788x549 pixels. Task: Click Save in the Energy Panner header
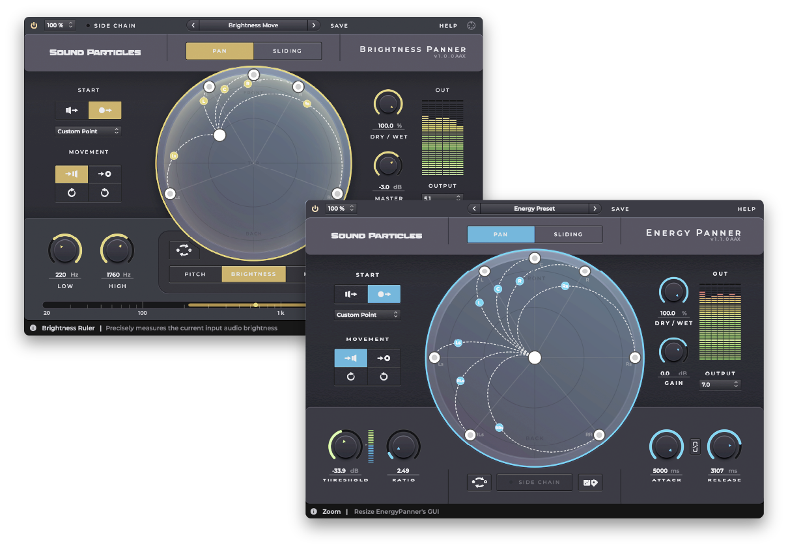pyautogui.click(x=620, y=209)
